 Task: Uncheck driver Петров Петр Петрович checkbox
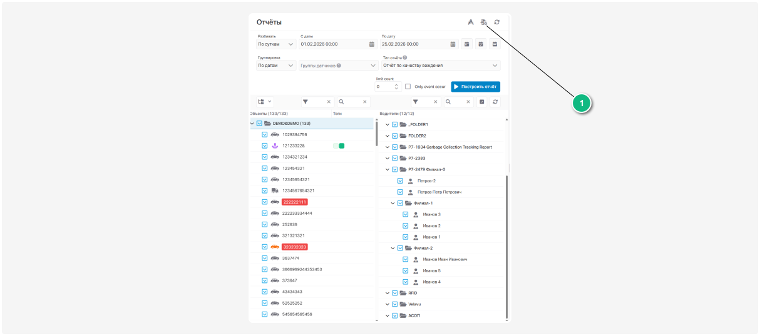click(400, 192)
